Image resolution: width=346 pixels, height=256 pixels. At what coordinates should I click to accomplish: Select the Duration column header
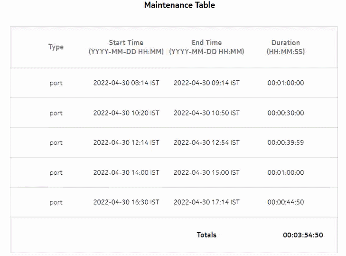tap(286, 47)
